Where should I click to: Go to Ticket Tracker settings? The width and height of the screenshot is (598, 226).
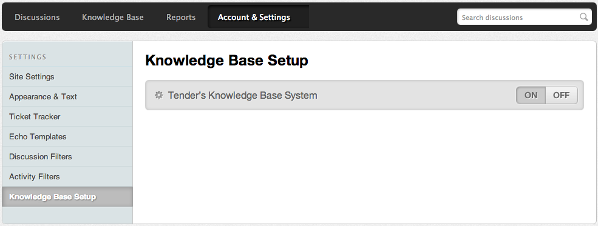[67, 116]
